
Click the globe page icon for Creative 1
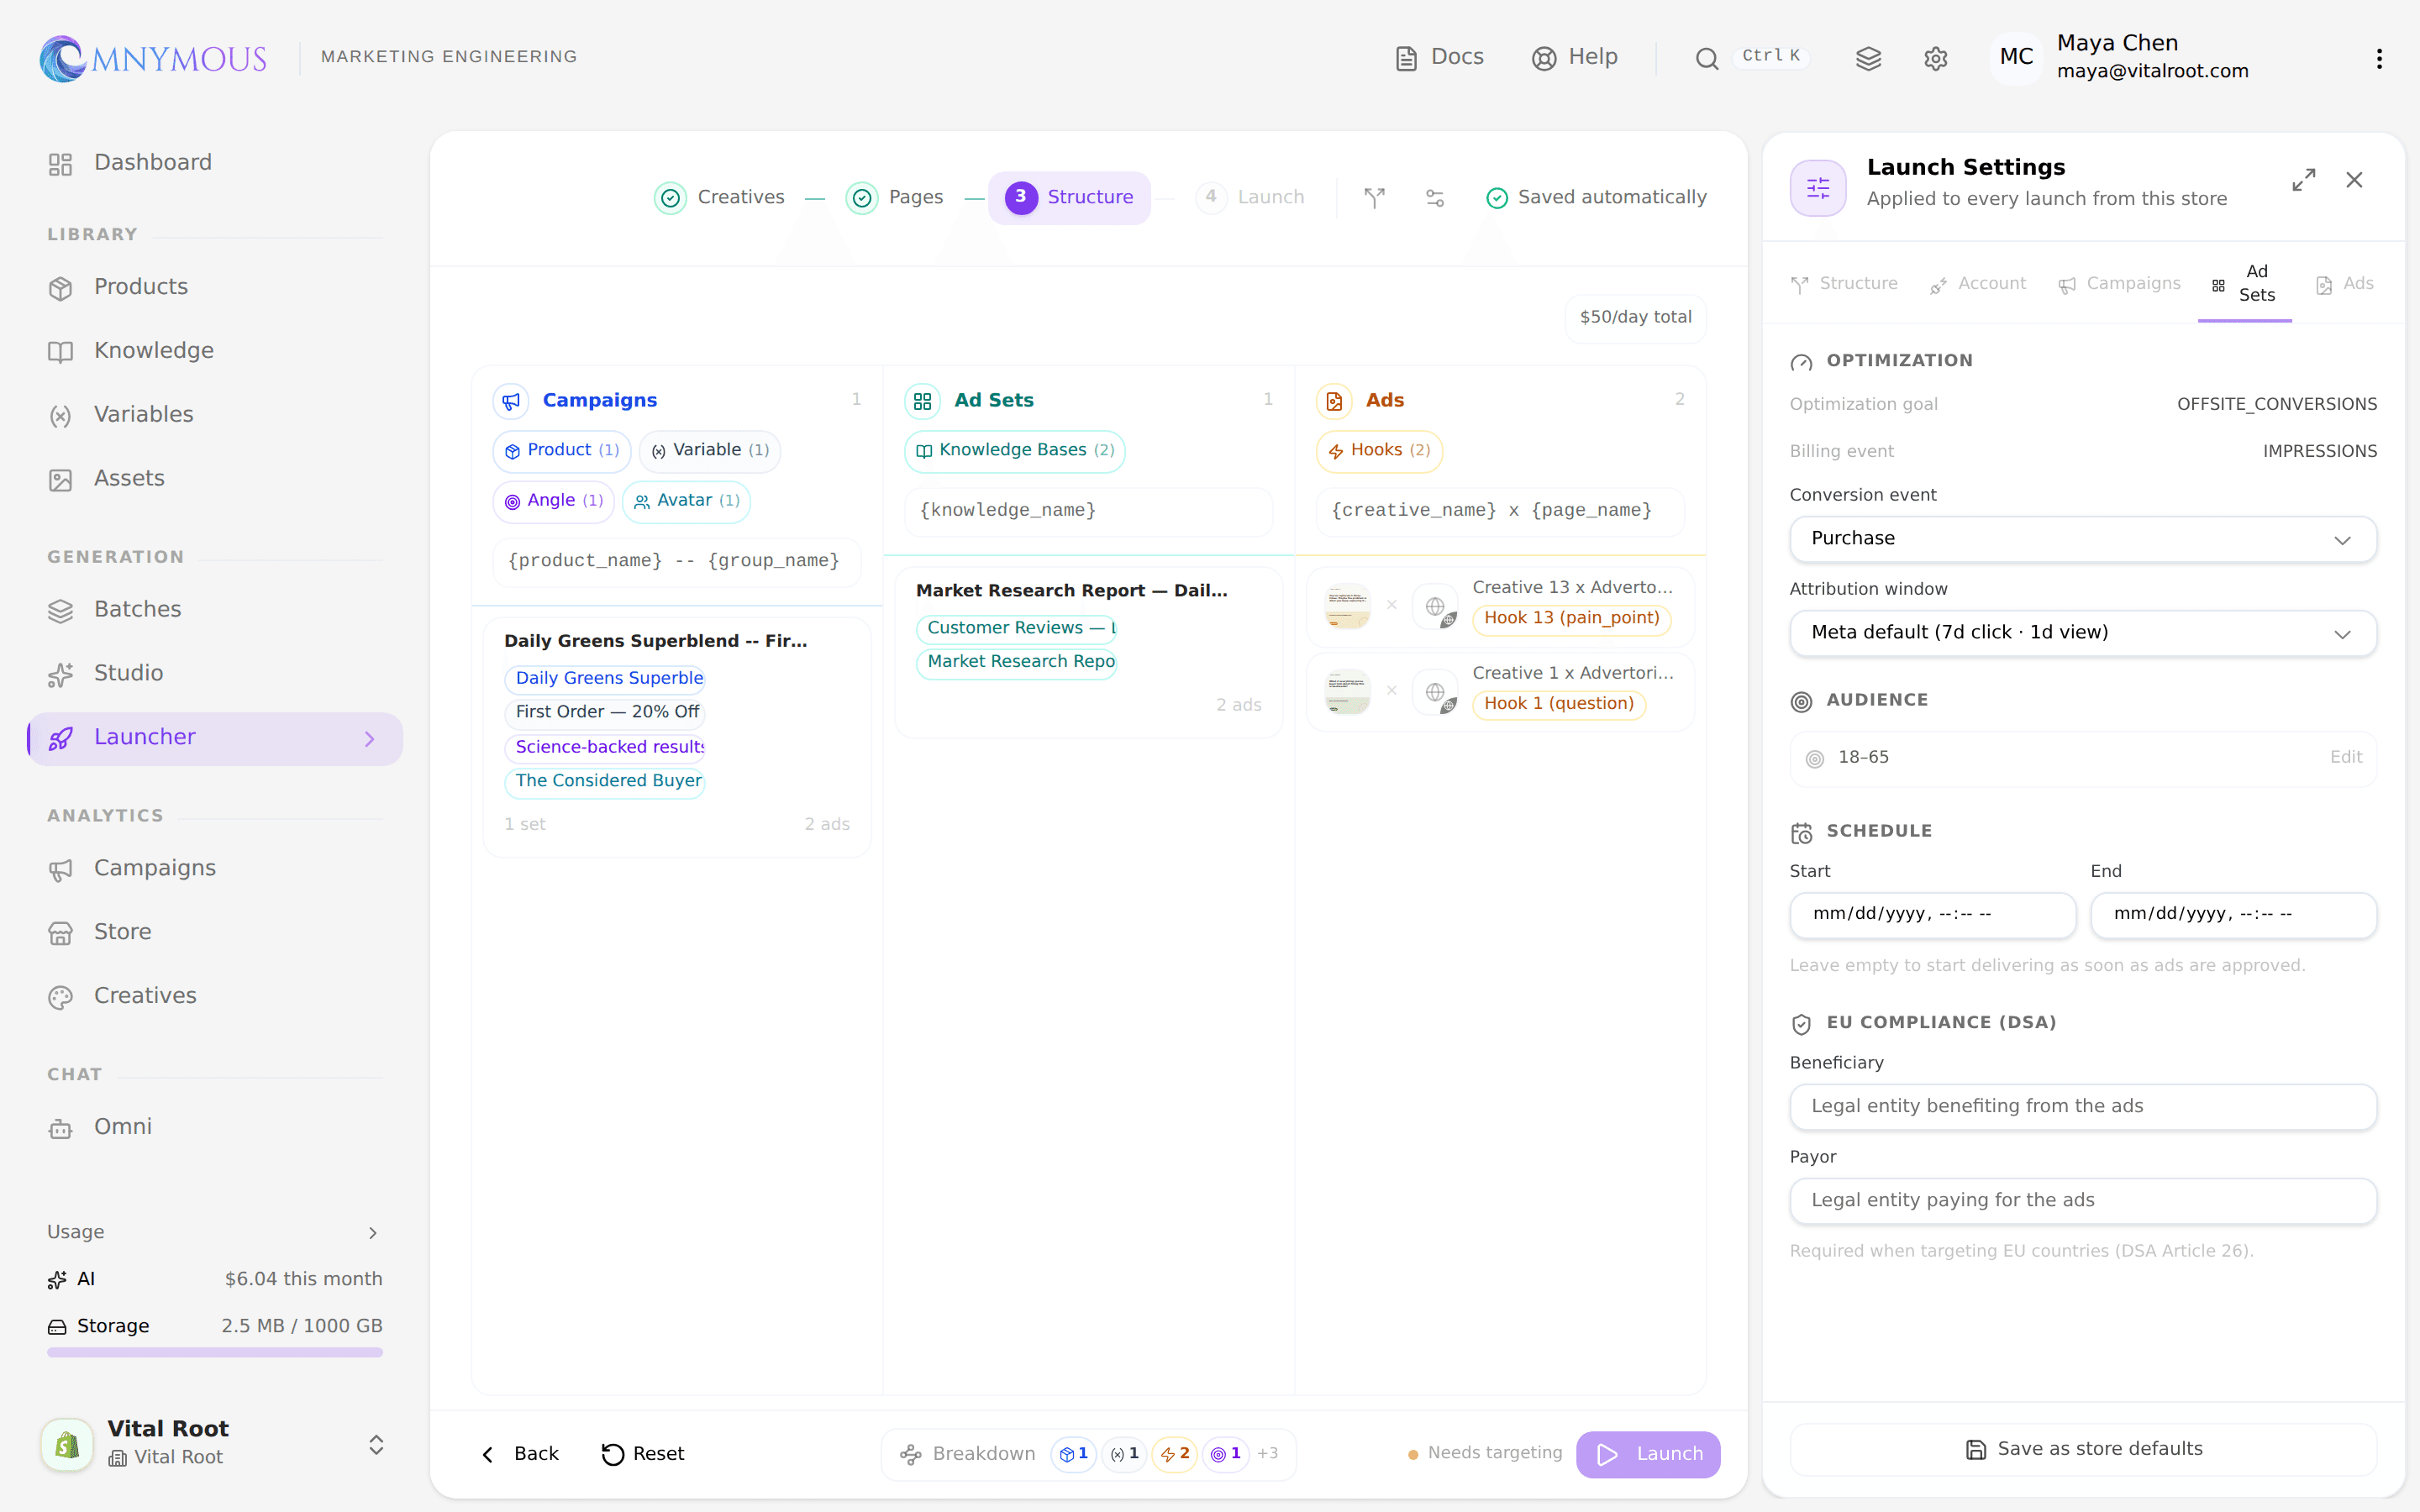(1436, 692)
